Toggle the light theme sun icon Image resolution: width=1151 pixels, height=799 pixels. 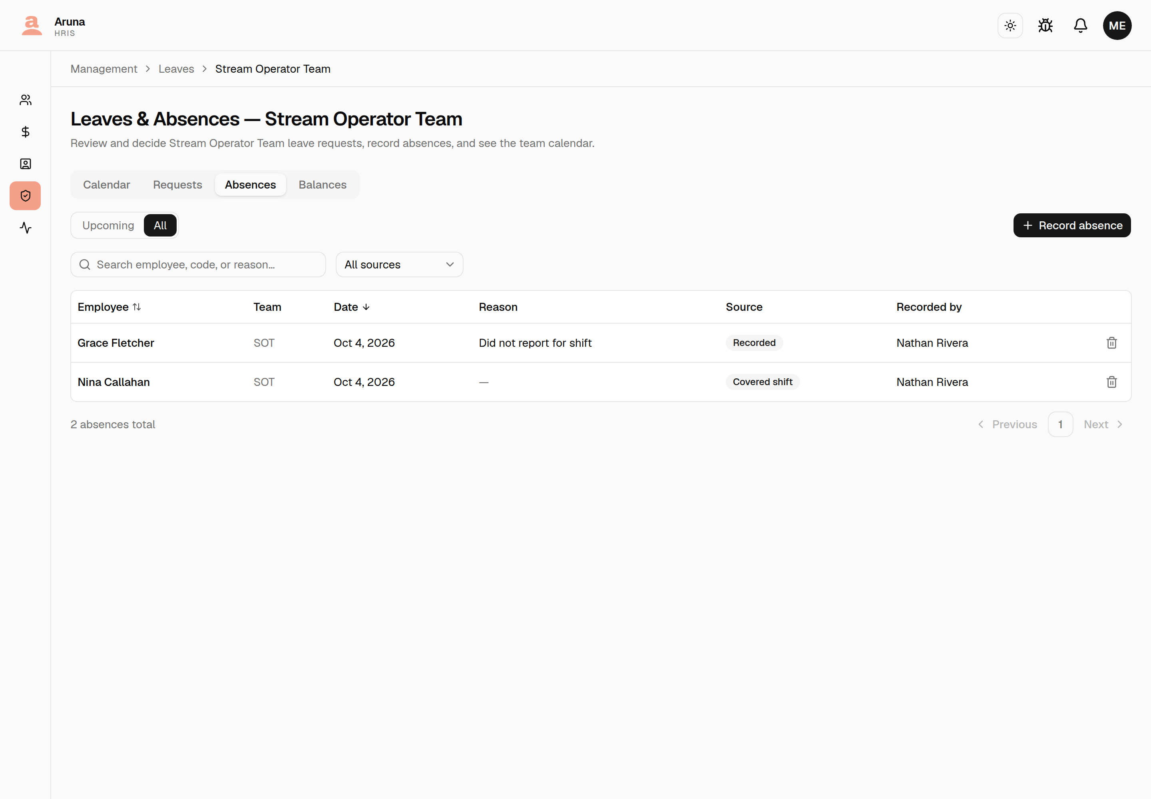[1010, 26]
